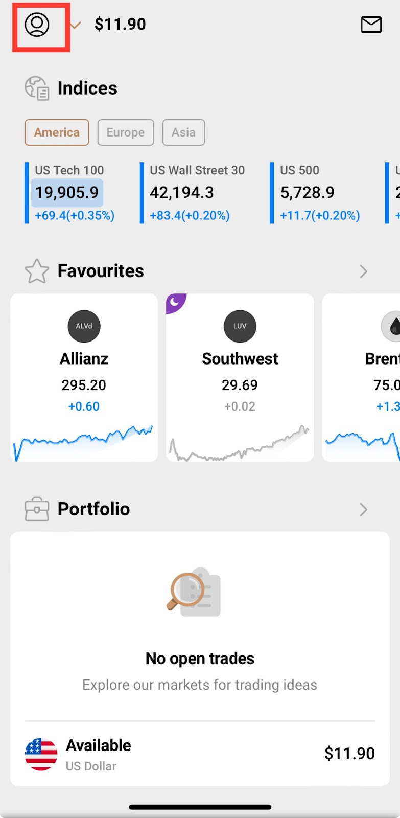The width and height of the screenshot is (400, 818).
Task: Open the mail inbox envelope icon
Action: coord(371,25)
